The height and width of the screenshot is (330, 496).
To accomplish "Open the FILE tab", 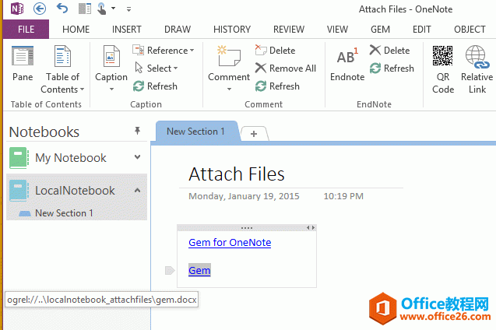I will (x=26, y=29).
